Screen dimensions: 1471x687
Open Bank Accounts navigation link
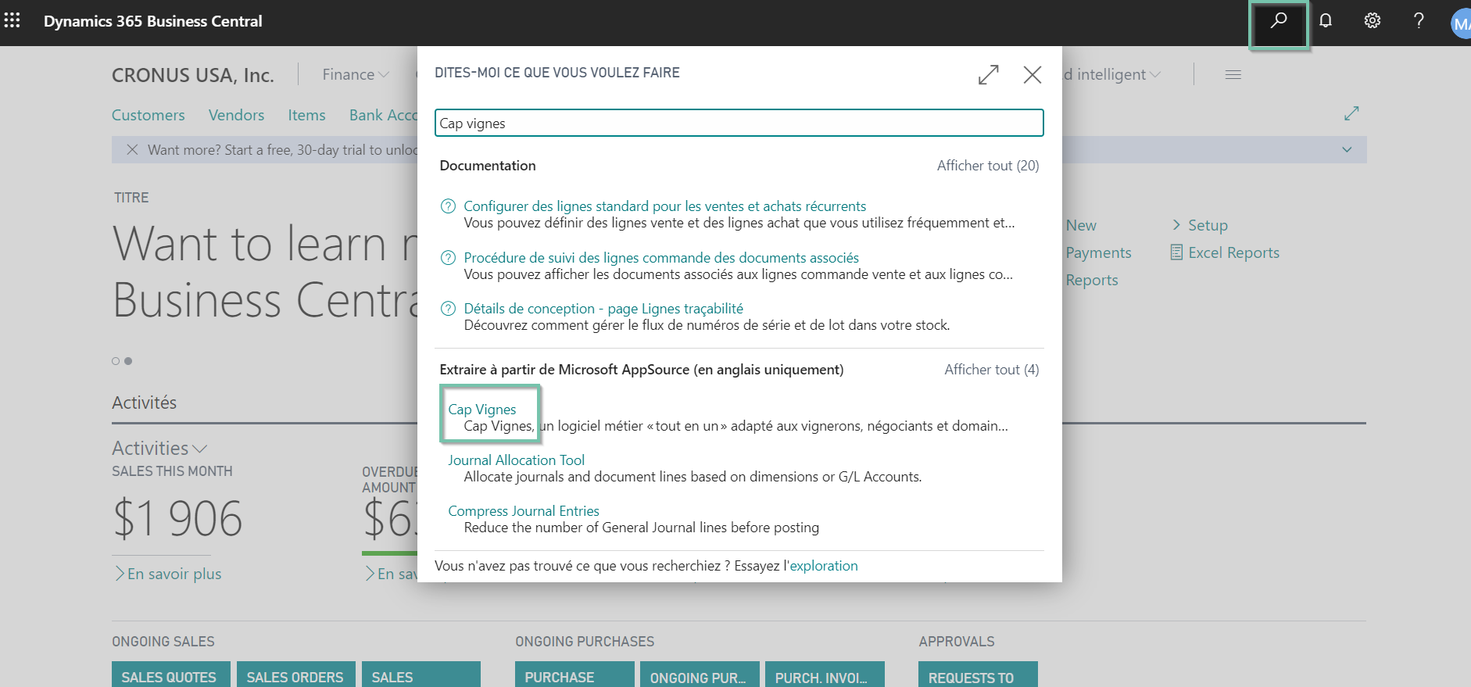tap(383, 115)
